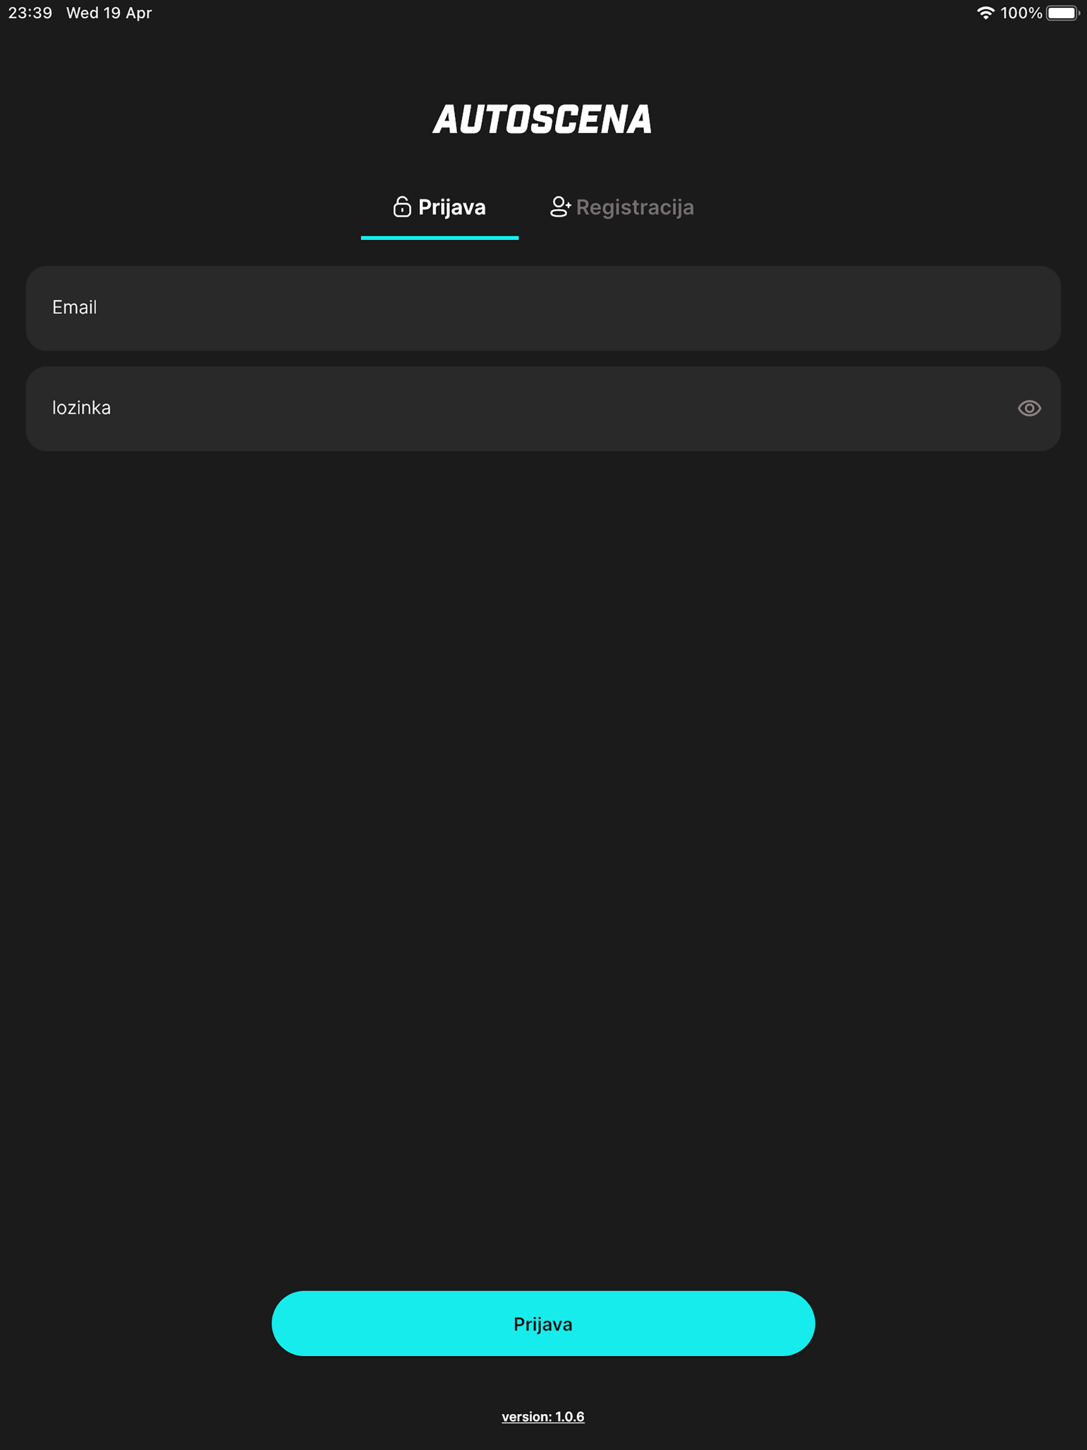Tap the 100% battery percentage
The width and height of the screenshot is (1087, 1450).
pyautogui.click(x=1021, y=13)
